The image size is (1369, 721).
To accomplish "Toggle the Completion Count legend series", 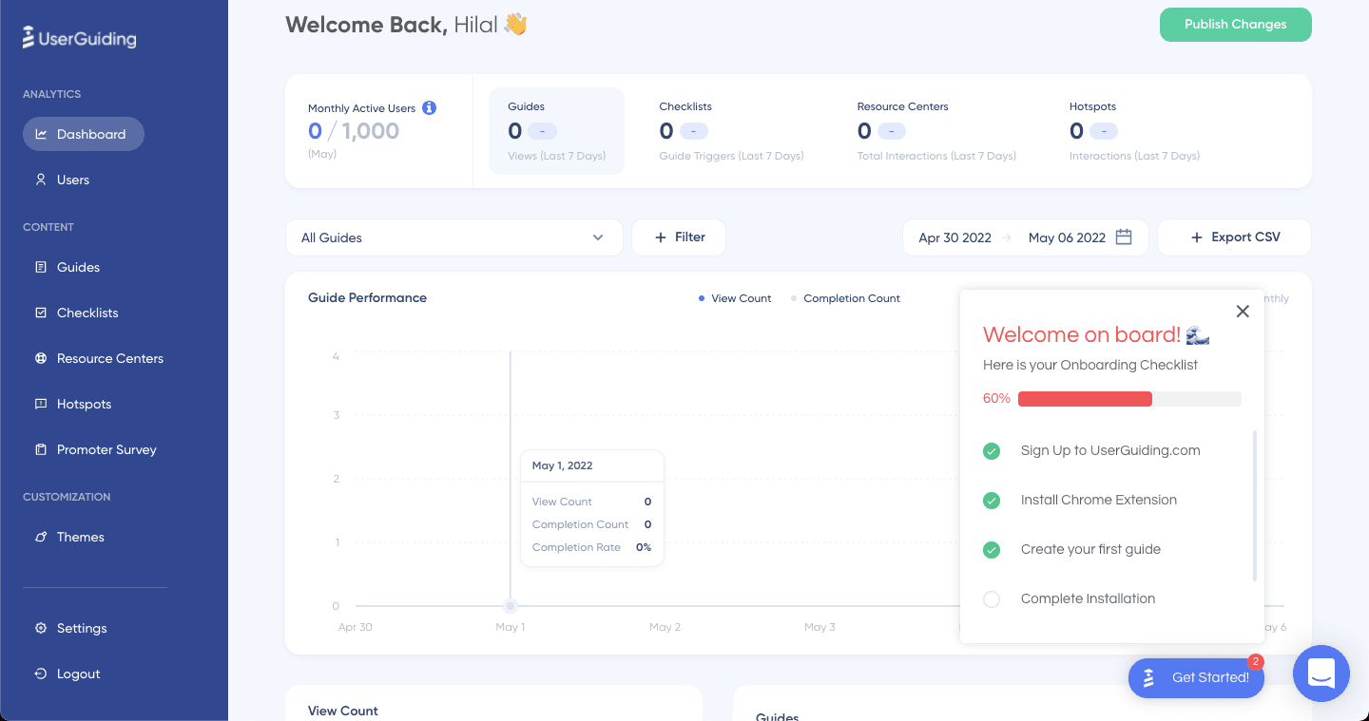I will (x=845, y=298).
